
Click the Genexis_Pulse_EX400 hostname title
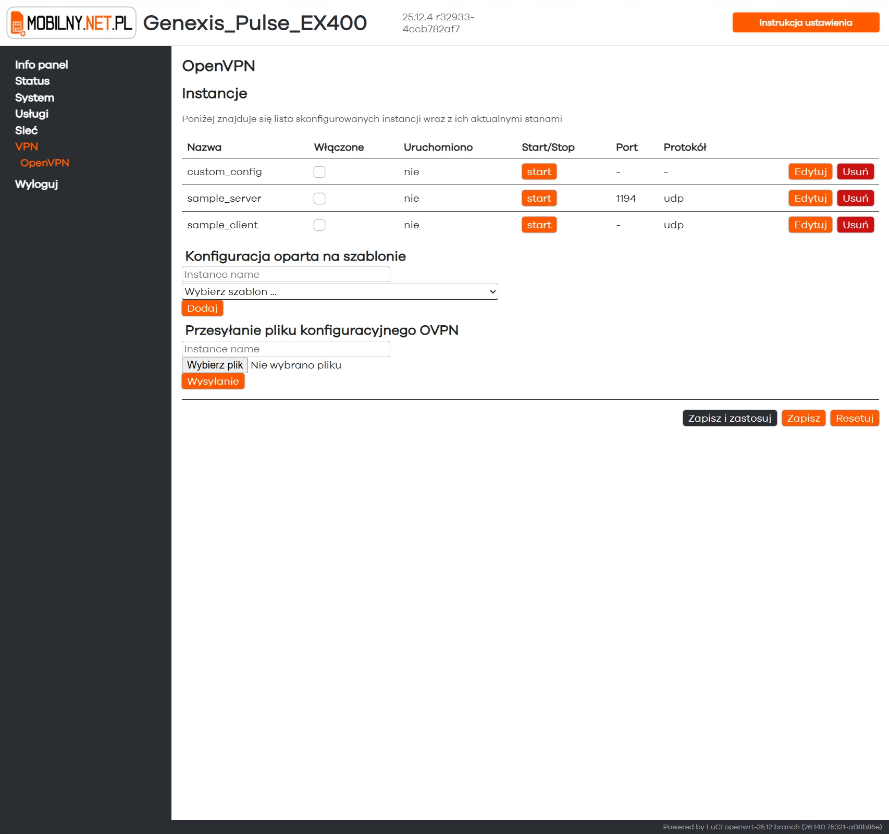click(255, 23)
